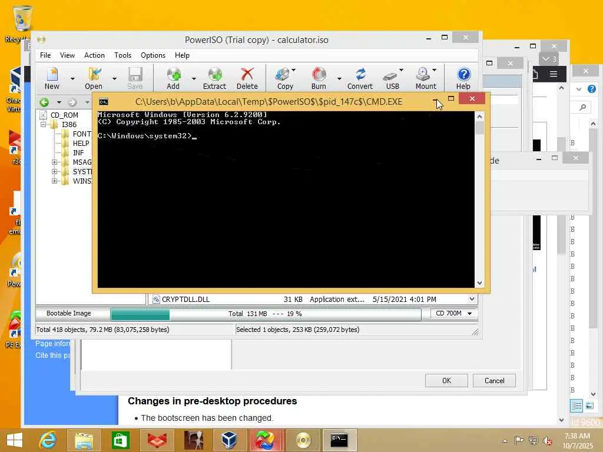Click the OK button in background dialog
Viewport: 603px width, 452px height.
pyautogui.click(x=446, y=381)
